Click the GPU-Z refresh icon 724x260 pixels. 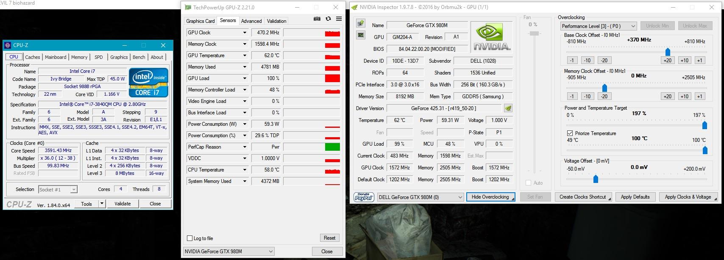click(x=328, y=19)
